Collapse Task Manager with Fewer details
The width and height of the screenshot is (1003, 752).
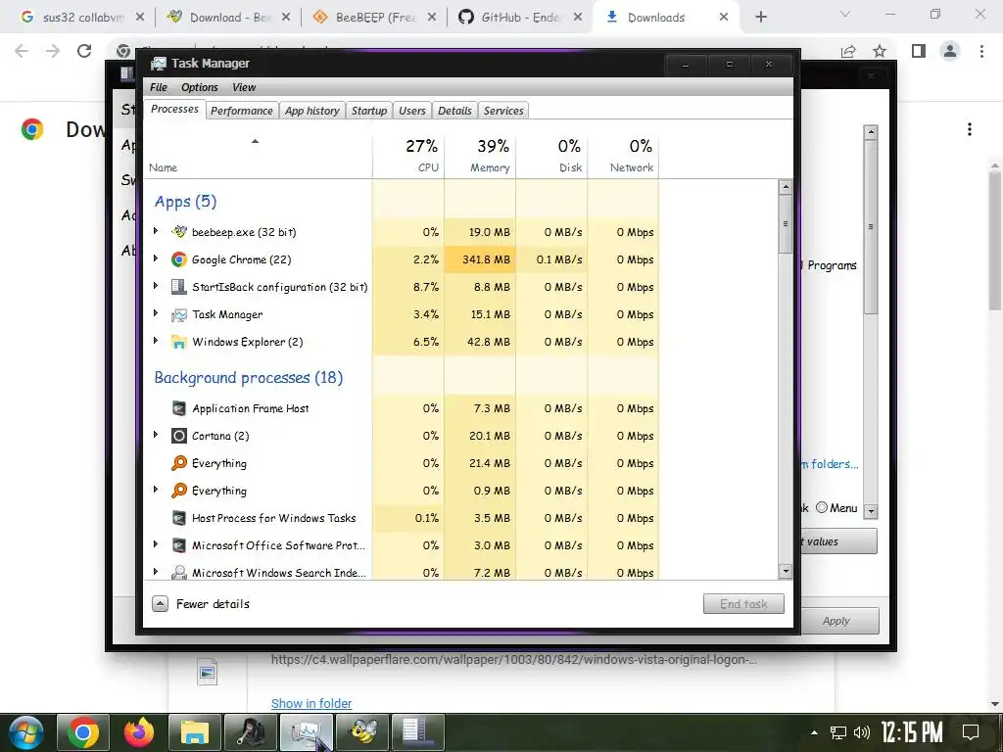pyautogui.click(x=201, y=604)
